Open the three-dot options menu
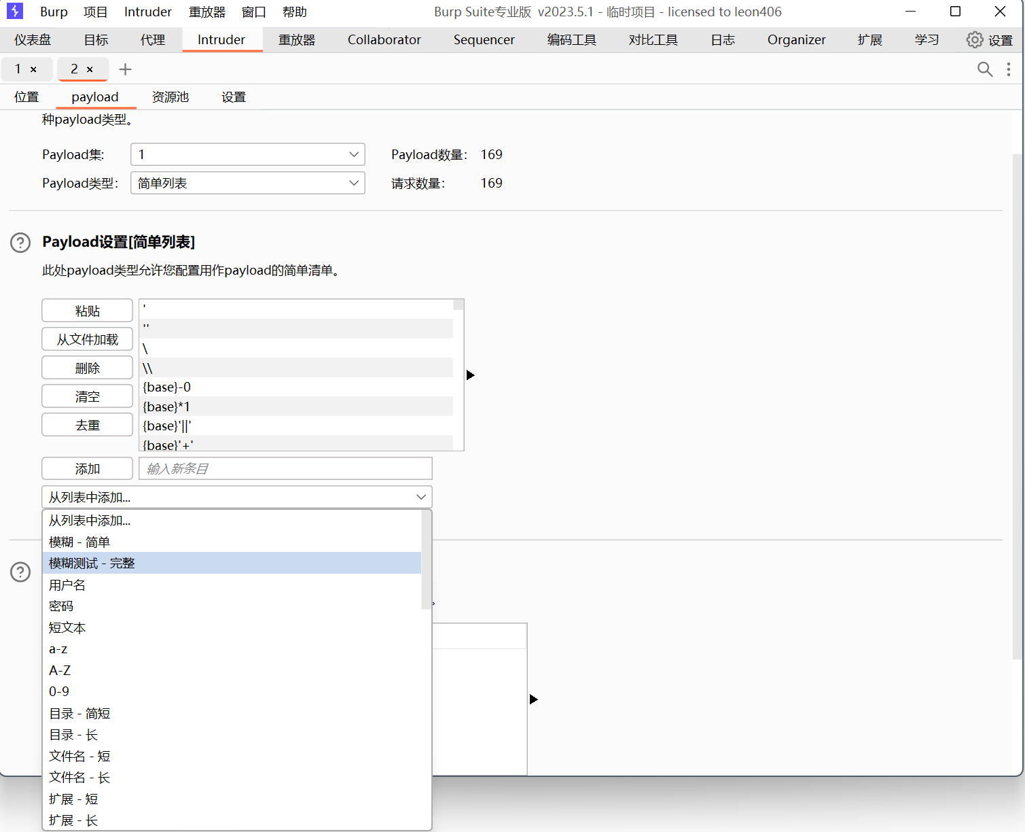 (1008, 69)
